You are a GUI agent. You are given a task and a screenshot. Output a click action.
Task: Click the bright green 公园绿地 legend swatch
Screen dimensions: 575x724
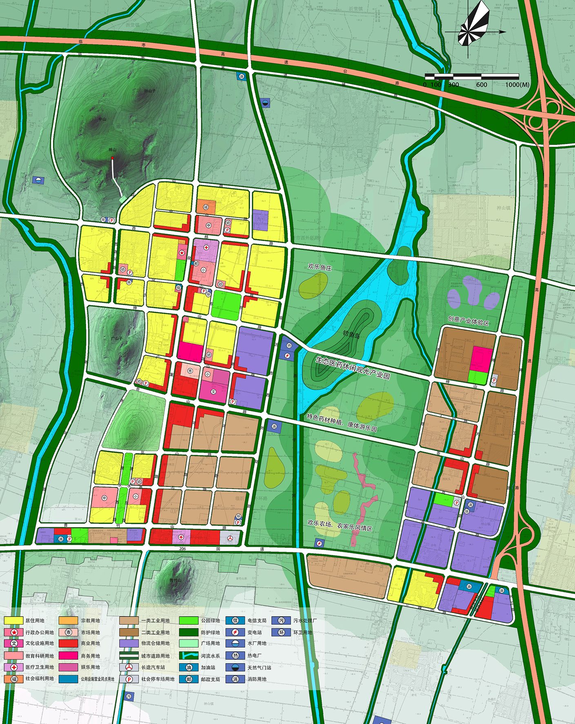pyautogui.click(x=189, y=620)
